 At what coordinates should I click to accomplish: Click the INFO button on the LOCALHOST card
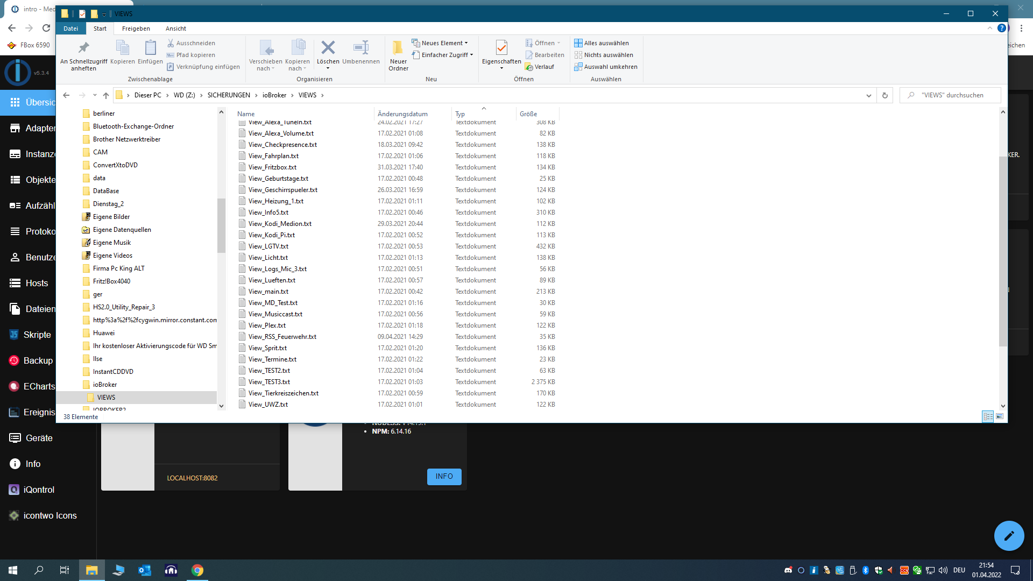click(x=444, y=477)
